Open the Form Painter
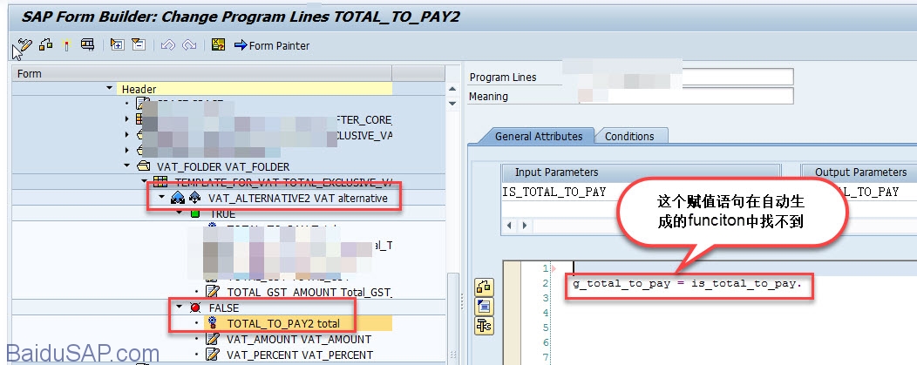Image resolution: width=917 pixels, height=365 pixels. tap(272, 45)
